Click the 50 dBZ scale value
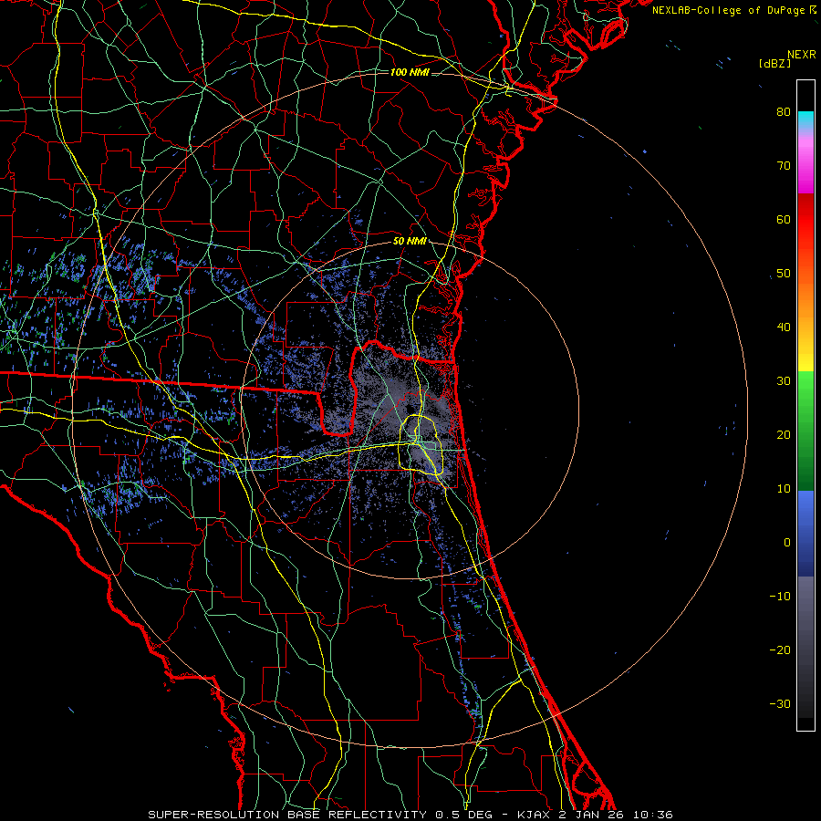 coord(784,274)
